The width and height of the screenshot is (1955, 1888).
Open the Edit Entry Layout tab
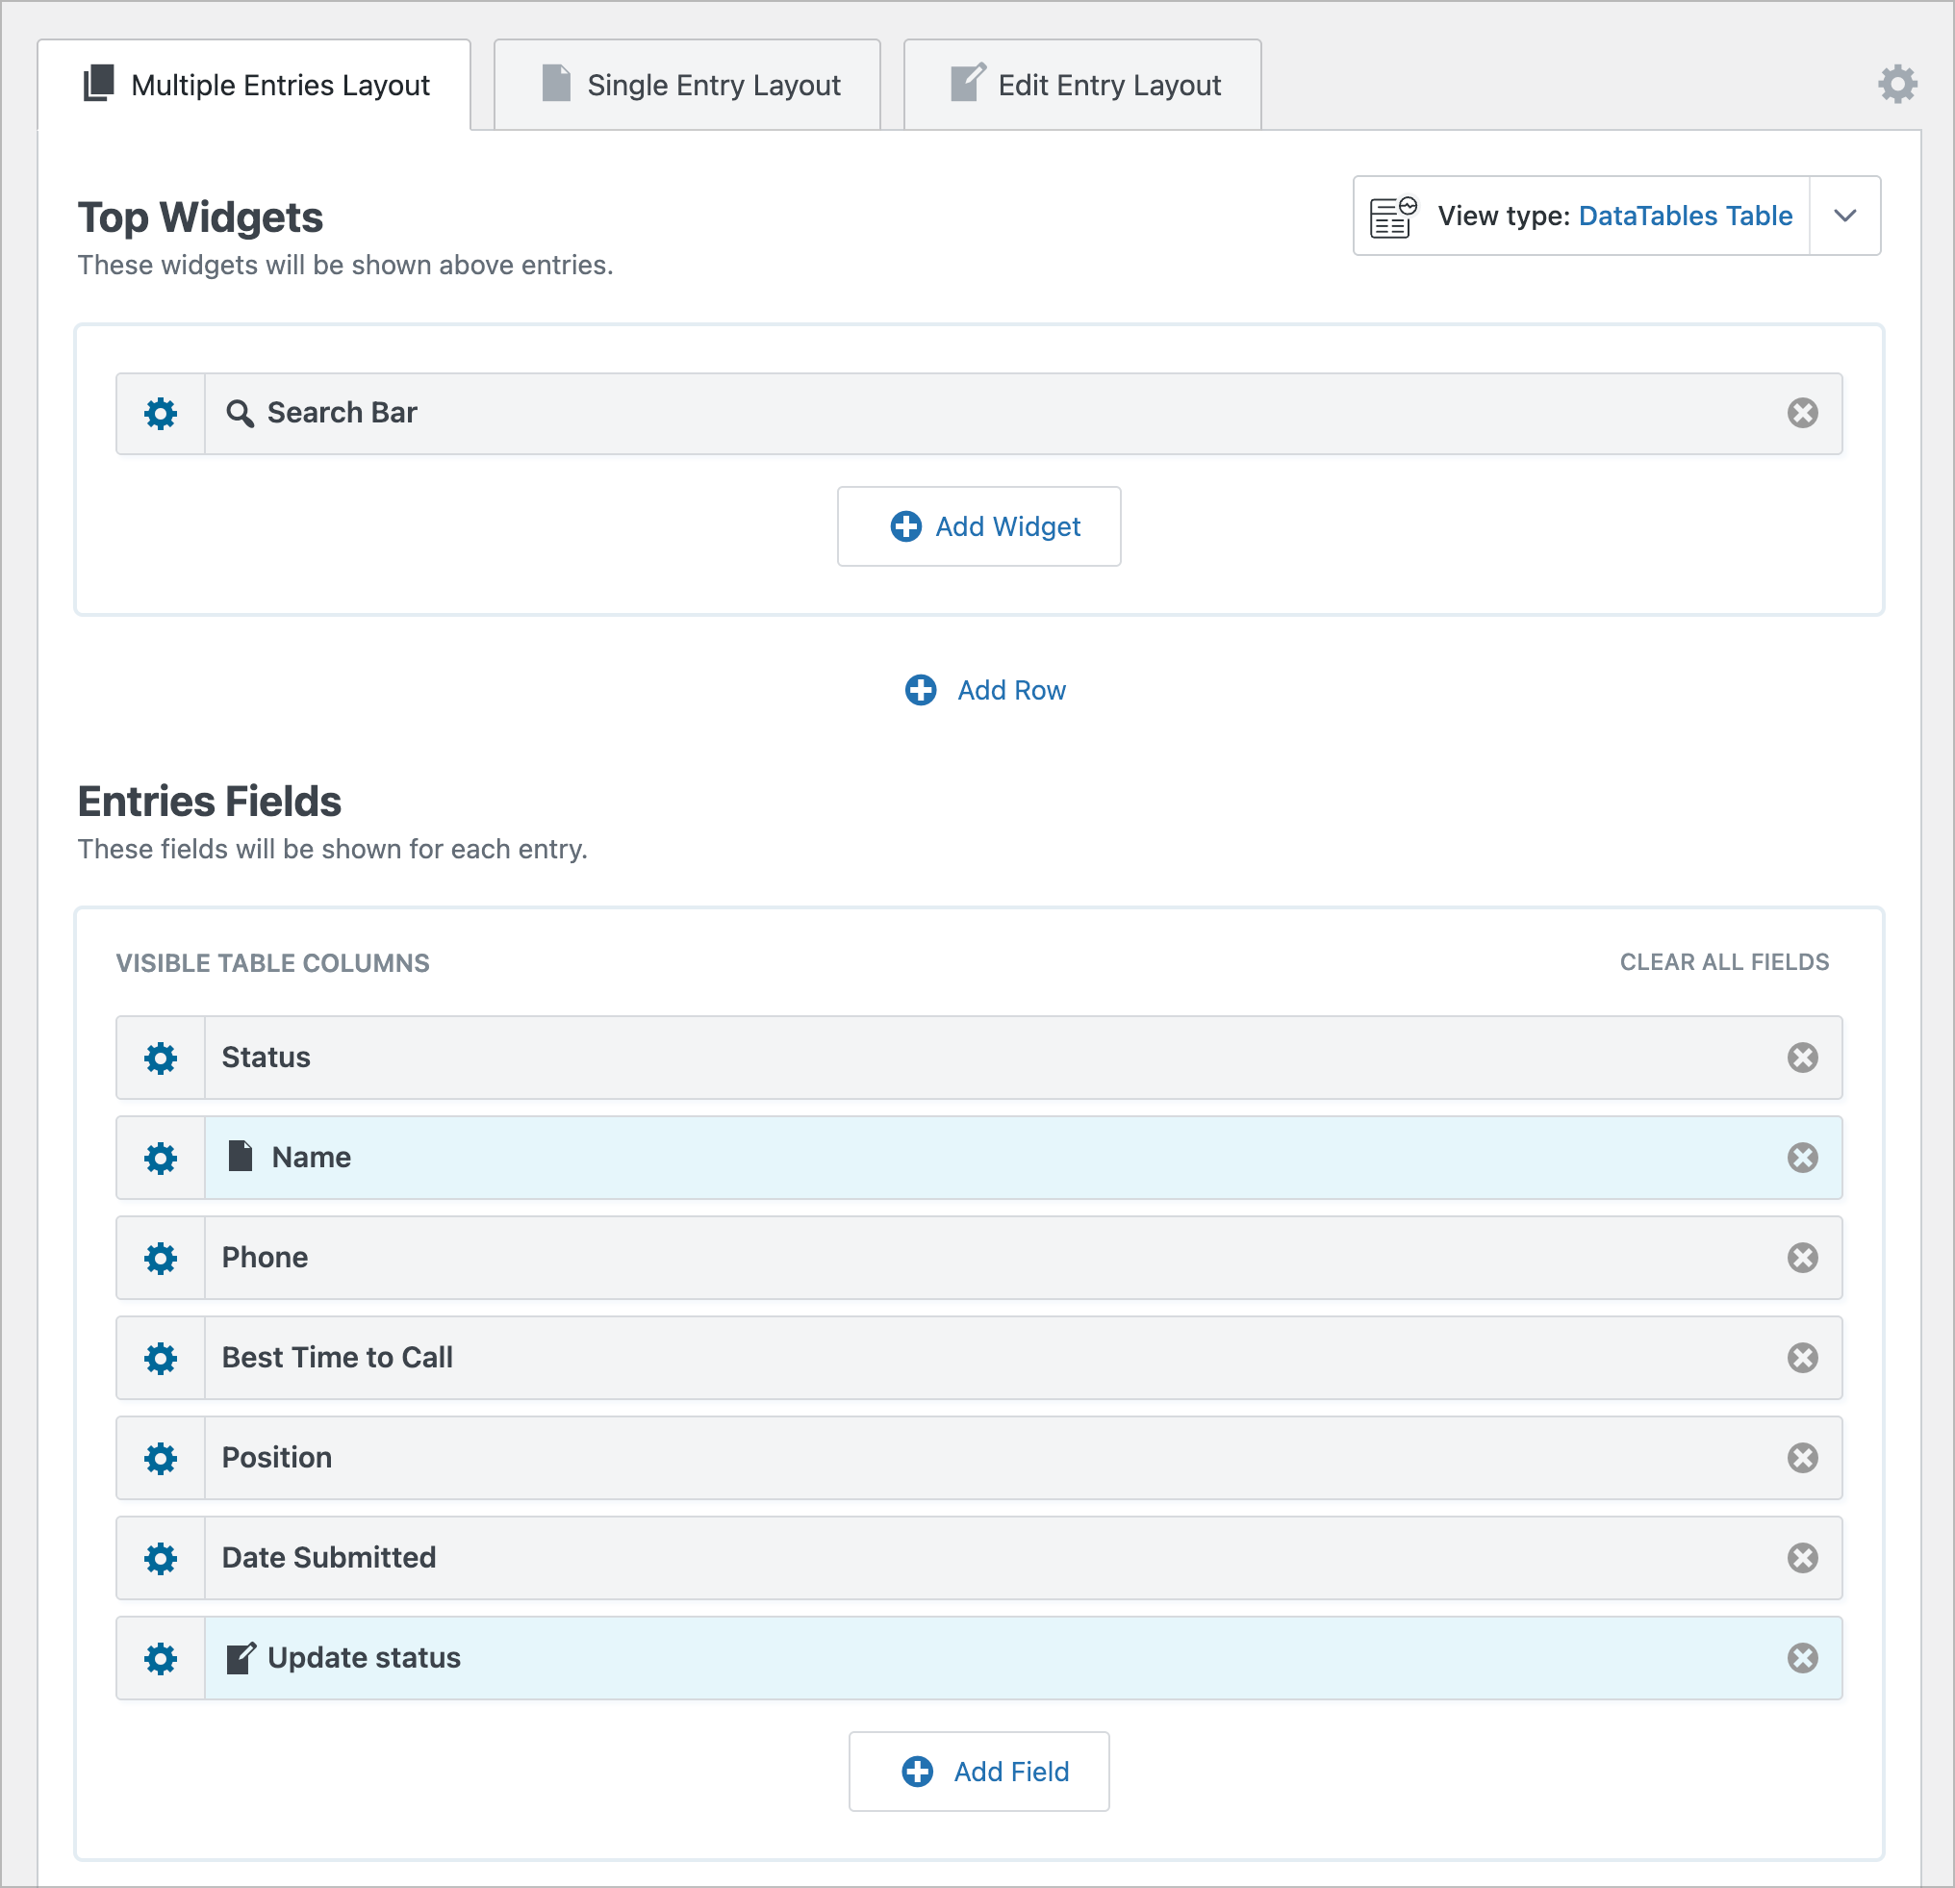point(1081,85)
